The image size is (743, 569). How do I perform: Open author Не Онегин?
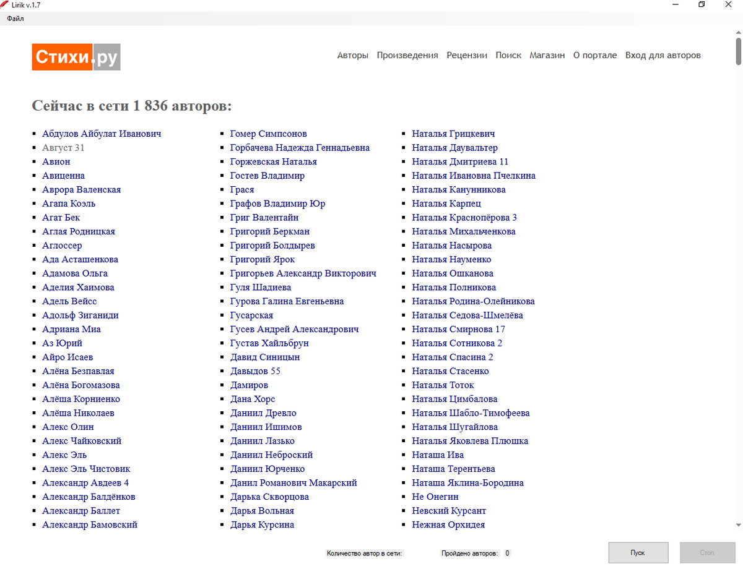tap(435, 497)
